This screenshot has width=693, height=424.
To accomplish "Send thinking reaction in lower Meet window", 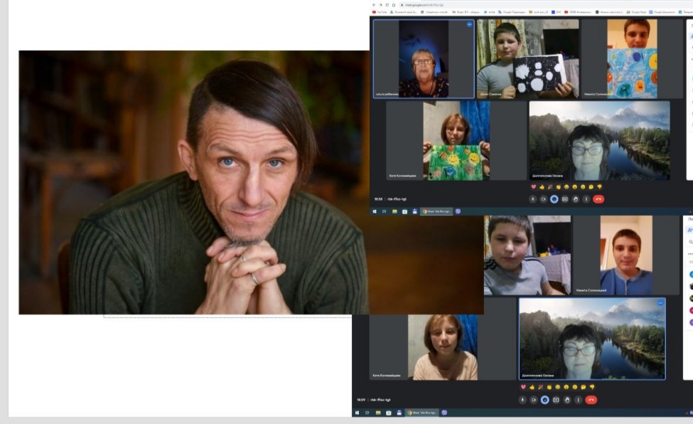I will tap(584, 387).
